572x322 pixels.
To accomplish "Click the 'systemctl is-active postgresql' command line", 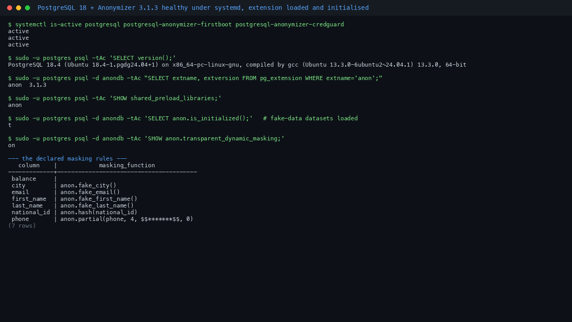I will point(176,25).
